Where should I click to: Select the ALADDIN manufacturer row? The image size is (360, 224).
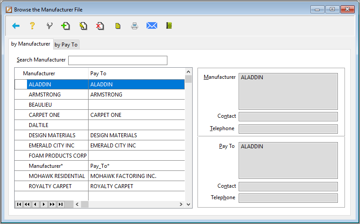[x=100, y=84]
